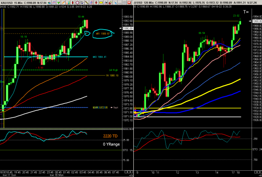Viewport: 262px width, 177px height.
Task: Click the red down arrow marker tool
Action: tap(96, 3)
